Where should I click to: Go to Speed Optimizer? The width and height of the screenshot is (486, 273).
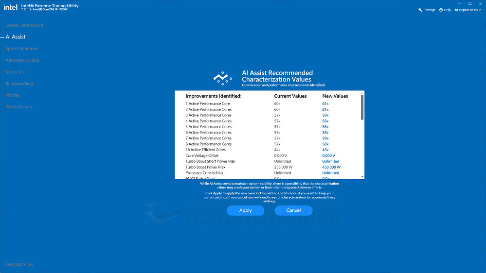coord(21,48)
